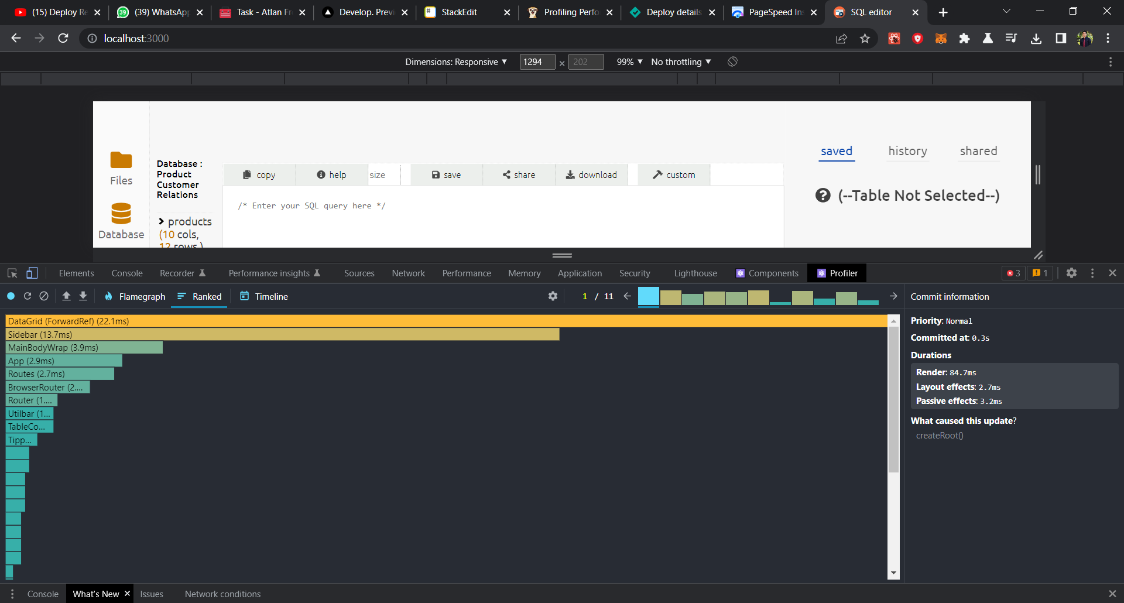Click the copy button
The width and height of the screenshot is (1124, 603).
[x=259, y=174]
